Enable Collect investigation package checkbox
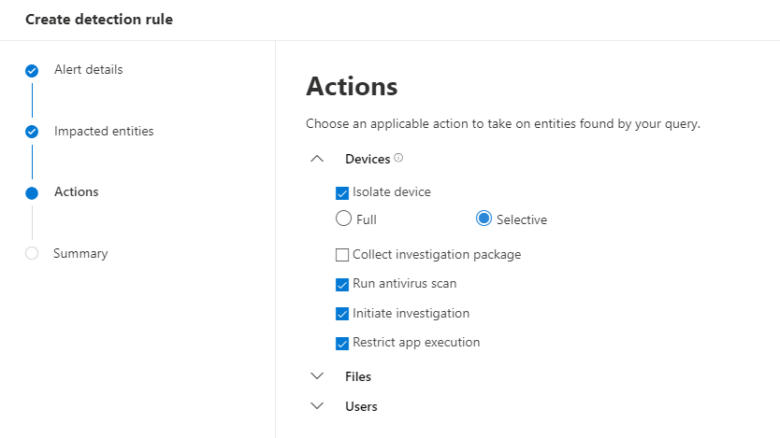This screenshot has height=438, width=780. (x=342, y=255)
